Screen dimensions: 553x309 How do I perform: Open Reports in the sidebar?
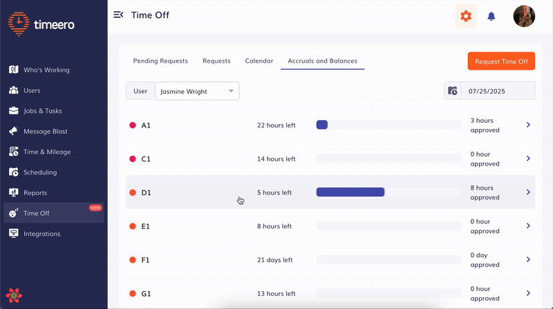click(x=36, y=192)
